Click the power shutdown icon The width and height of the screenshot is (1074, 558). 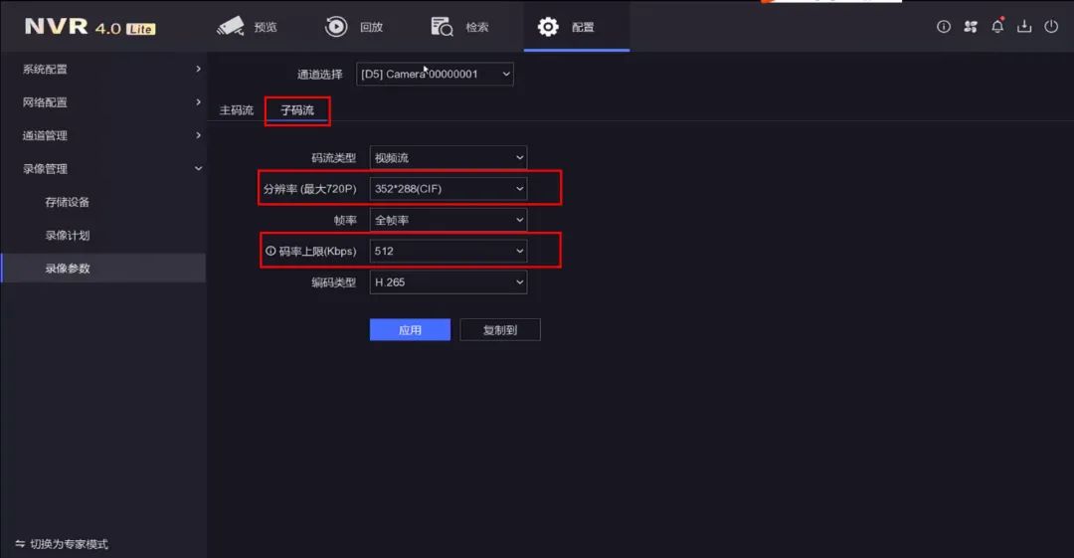pos(1051,27)
